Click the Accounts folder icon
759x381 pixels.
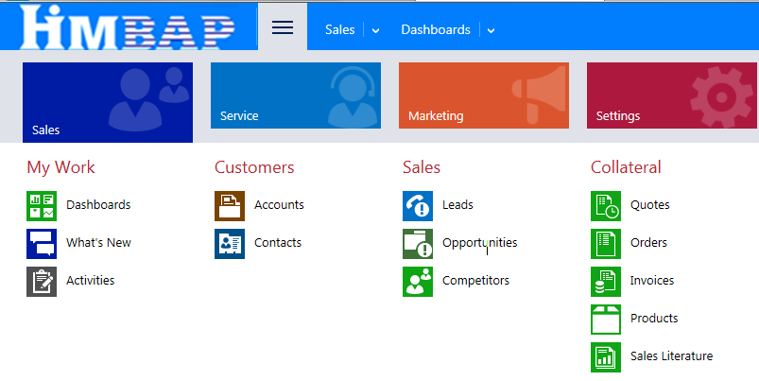[230, 205]
